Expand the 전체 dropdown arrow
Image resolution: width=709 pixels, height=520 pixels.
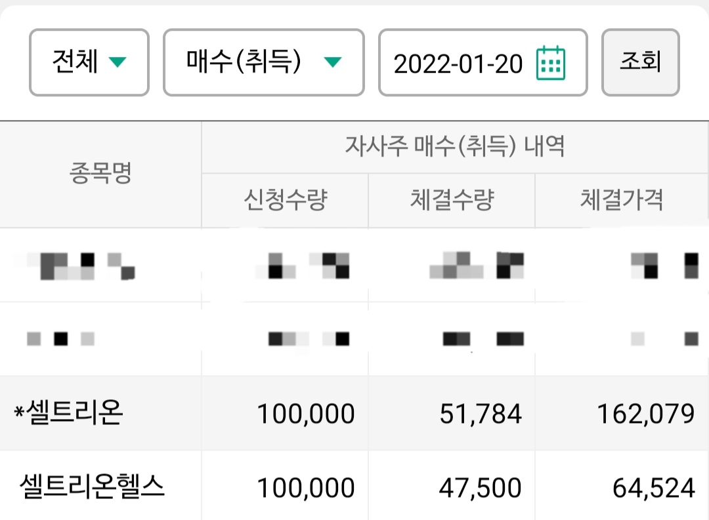point(118,62)
